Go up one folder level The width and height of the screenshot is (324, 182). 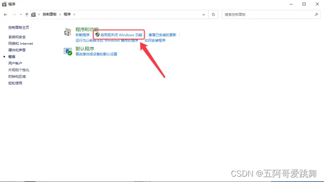27,14
